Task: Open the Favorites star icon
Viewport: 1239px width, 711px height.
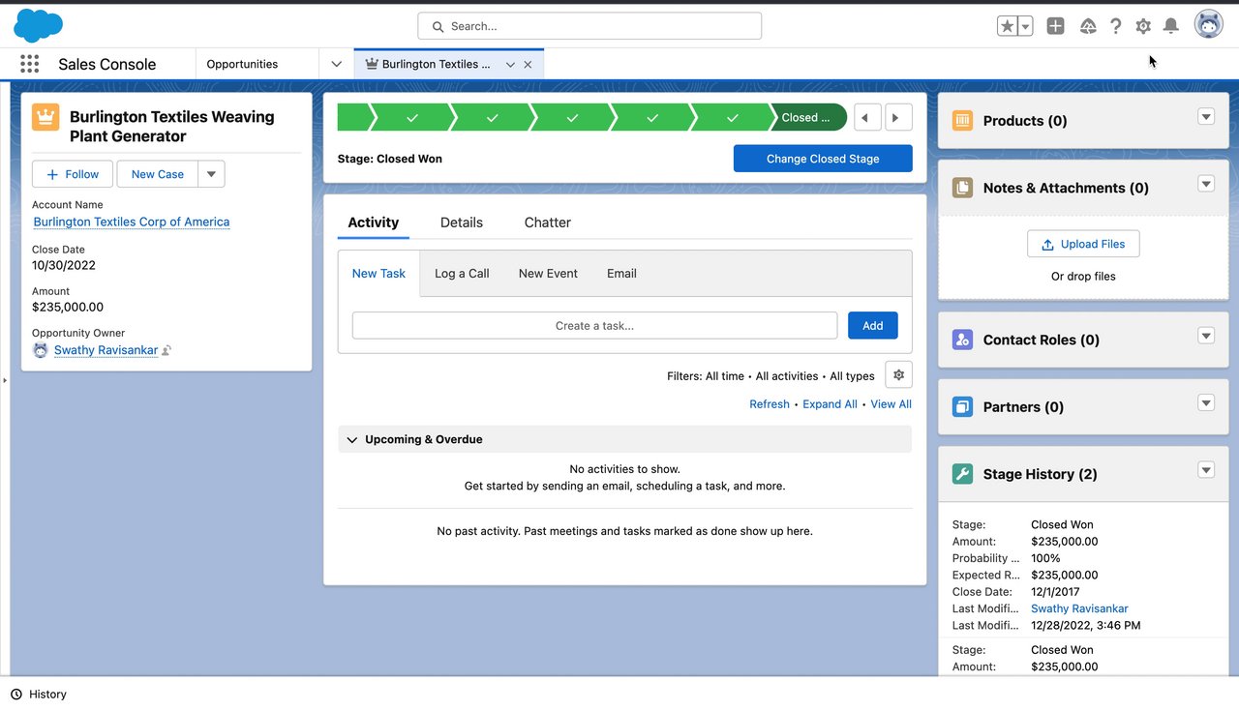Action: [x=1007, y=26]
